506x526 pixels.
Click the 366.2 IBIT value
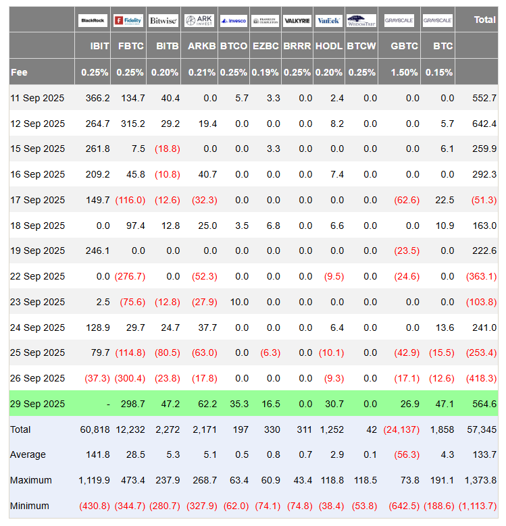(98, 98)
